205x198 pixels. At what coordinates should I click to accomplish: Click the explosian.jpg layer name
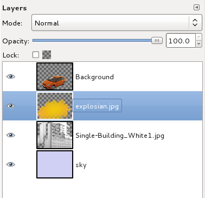click(97, 106)
